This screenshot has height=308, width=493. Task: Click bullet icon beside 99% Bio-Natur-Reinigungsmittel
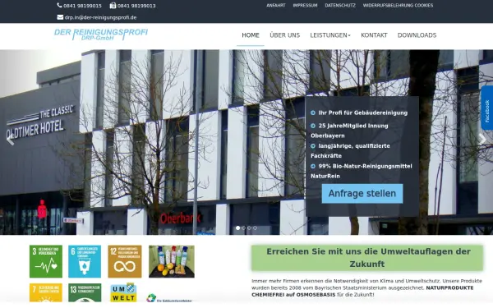point(313,166)
